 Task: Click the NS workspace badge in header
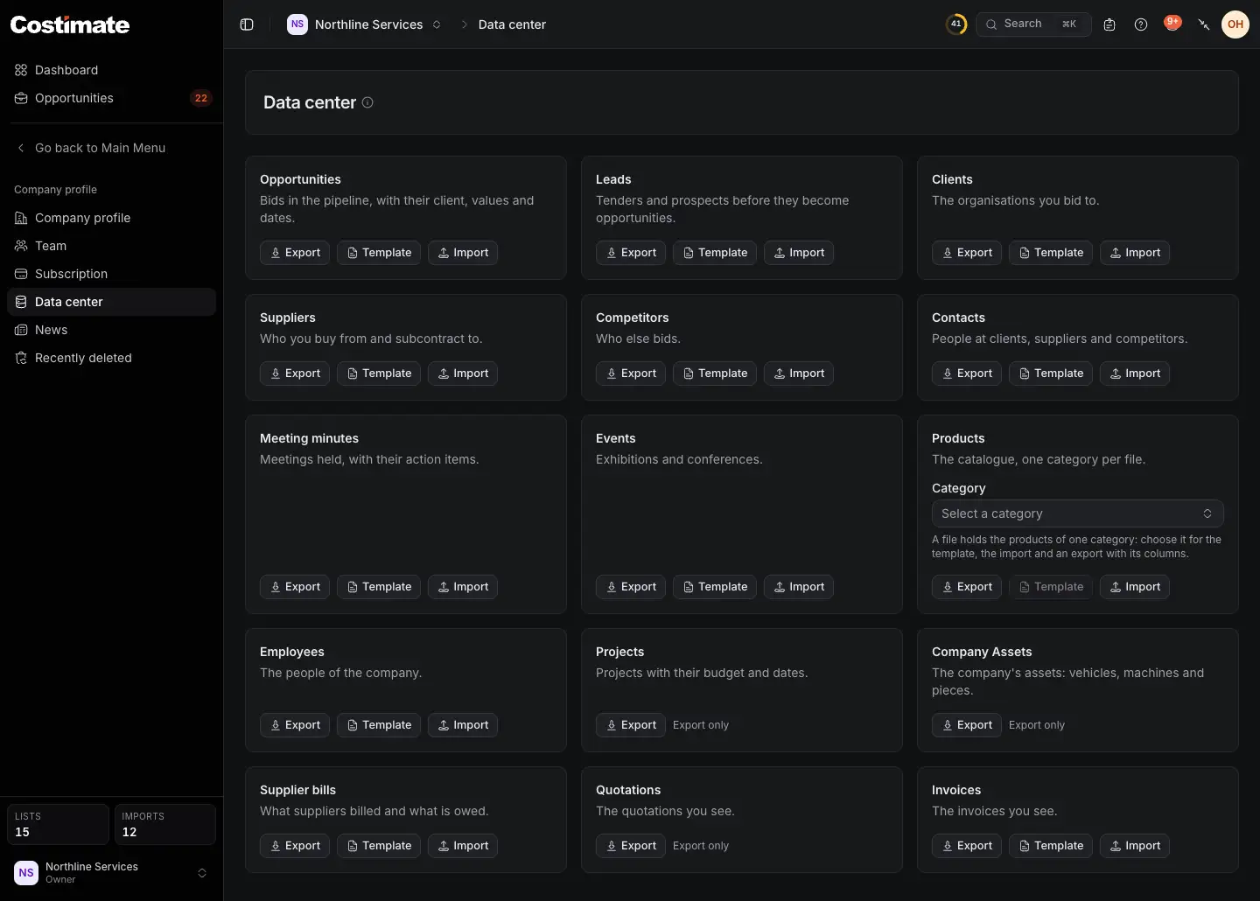297,24
